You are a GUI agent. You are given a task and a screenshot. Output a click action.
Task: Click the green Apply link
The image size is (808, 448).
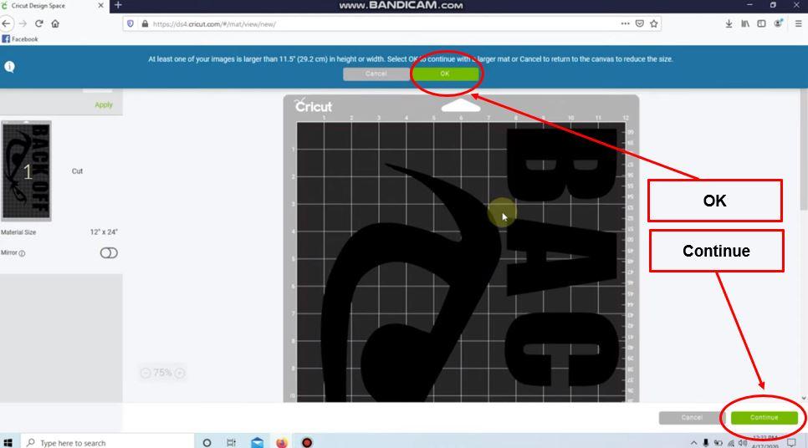(x=104, y=104)
